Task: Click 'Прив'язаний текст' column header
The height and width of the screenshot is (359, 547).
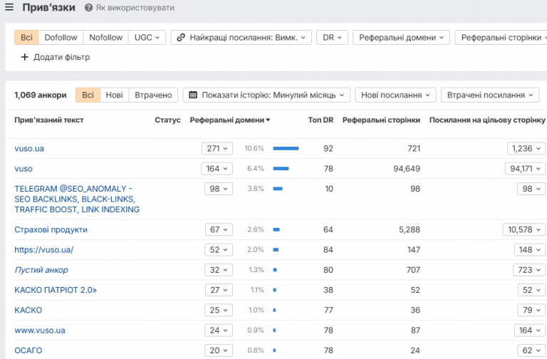Action: coord(49,120)
